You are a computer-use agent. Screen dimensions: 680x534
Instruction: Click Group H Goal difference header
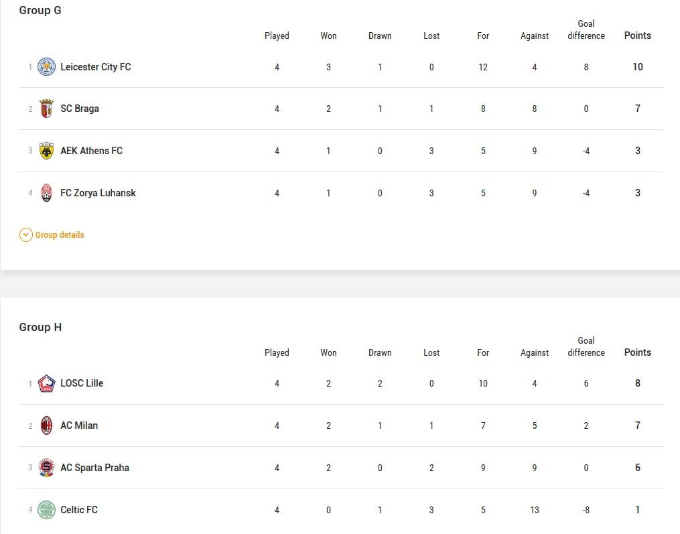[586, 346]
